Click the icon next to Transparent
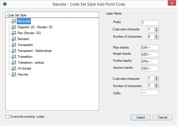Screen dimensions: 178x126 point(14,45)
